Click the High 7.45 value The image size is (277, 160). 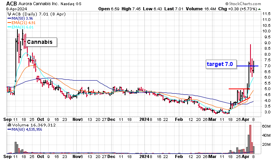coord(131,9)
